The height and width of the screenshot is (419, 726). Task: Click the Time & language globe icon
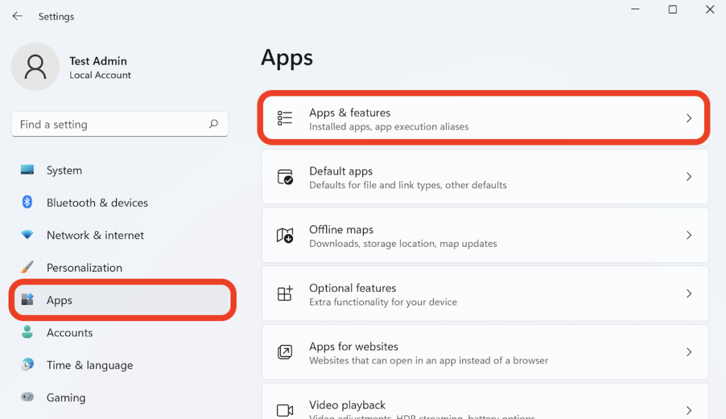[x=28, y=364]
